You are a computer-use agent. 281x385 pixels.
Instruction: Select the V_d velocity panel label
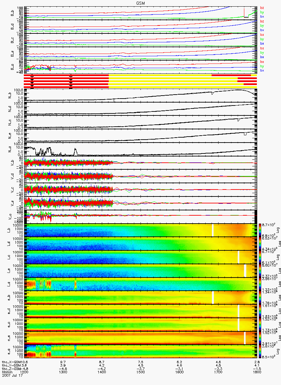point(12,176)
